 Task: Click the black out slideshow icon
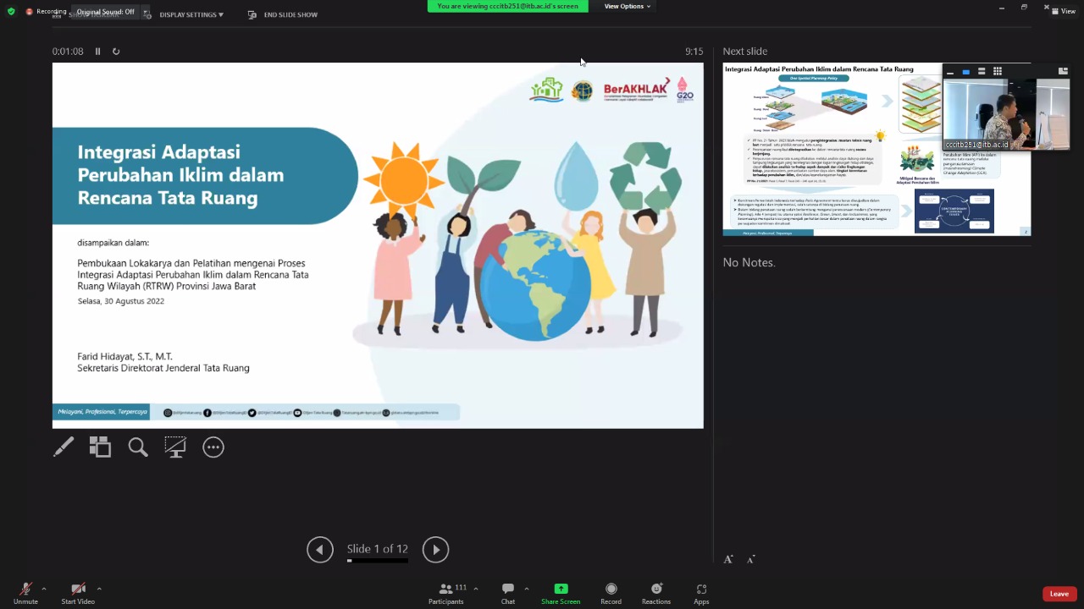coord(175,447)
